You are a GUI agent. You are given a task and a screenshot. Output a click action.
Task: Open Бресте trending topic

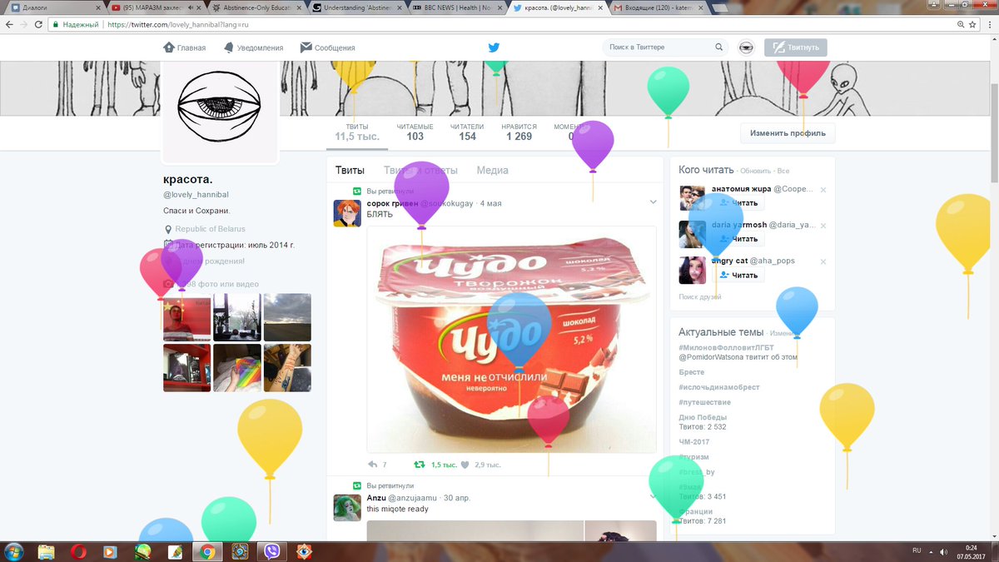coord(691,372)
